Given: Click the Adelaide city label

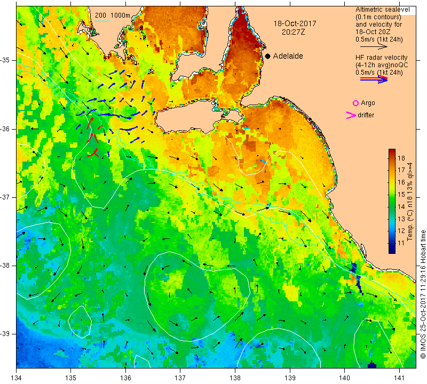Looking at the screenshot, I should (288, 56).
